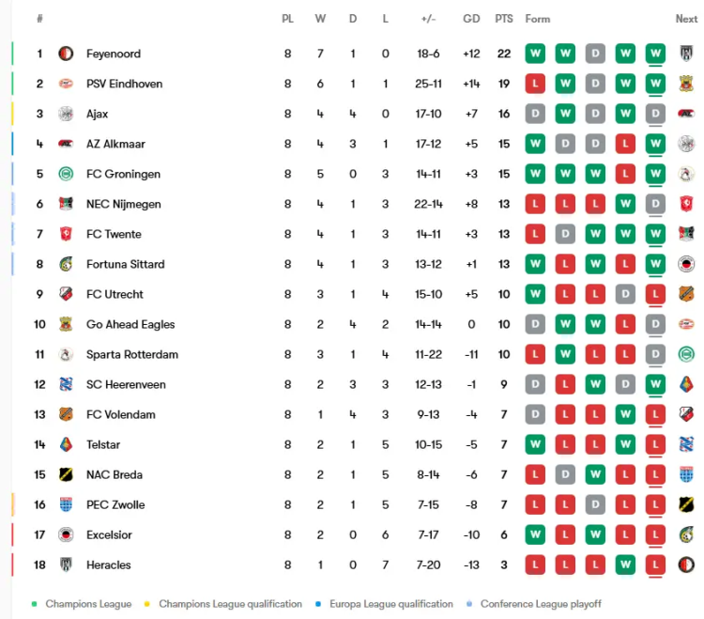Click Heracles' only win form badge
This screenshot has height=619, width=704.
(x=625, y=565)
